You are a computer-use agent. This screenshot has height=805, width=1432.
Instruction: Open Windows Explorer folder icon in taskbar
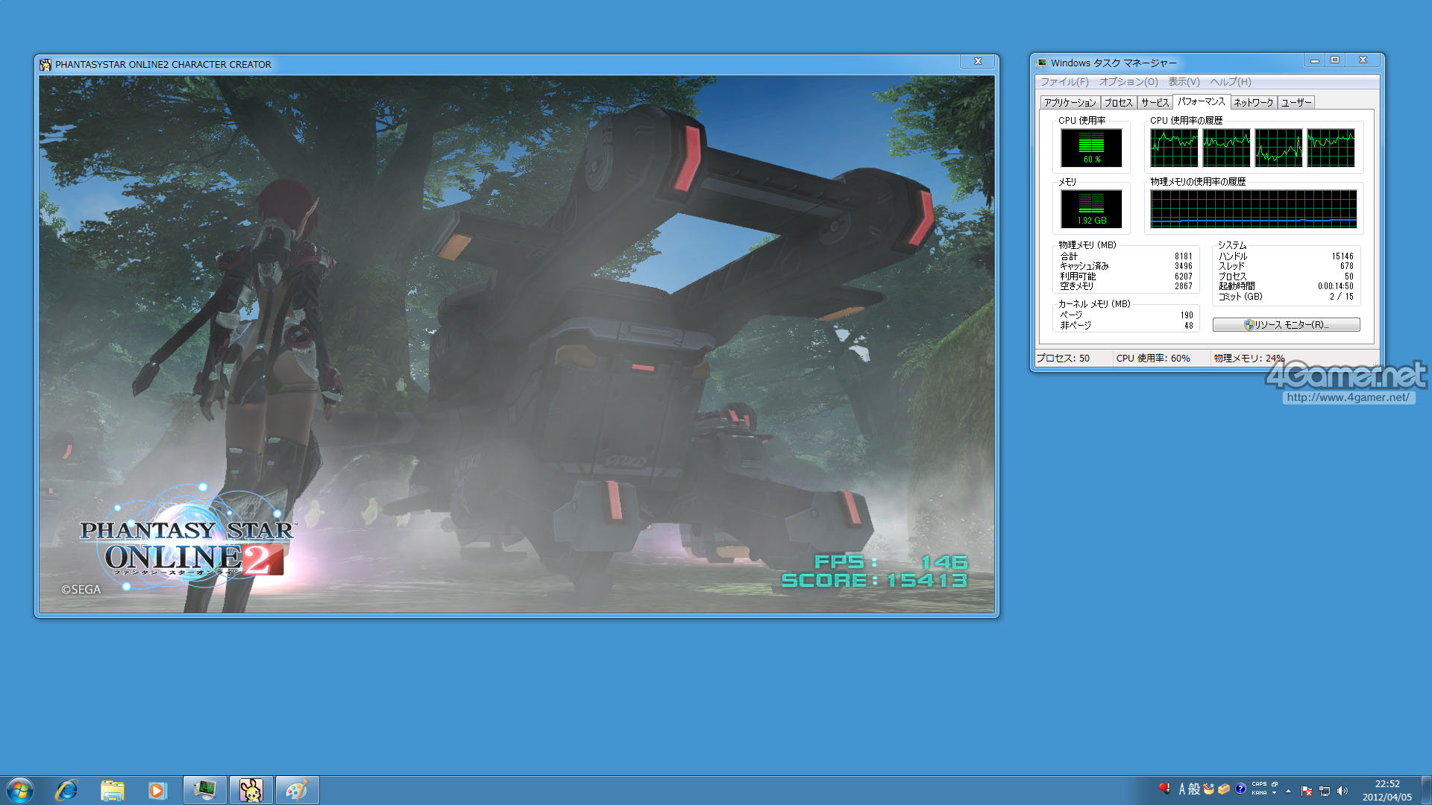112,790
